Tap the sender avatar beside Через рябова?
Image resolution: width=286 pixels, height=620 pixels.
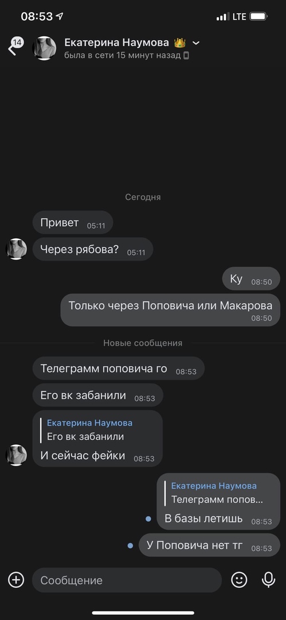coord(16,249)
